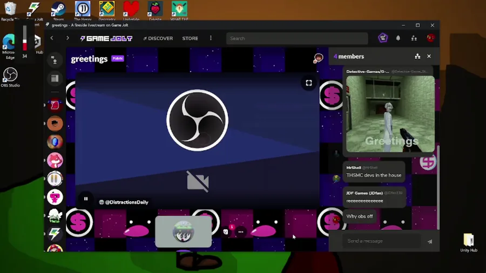Open the stream options ellipsis menu
Viewport: 486px width, 273px height.
pos(241,231)
